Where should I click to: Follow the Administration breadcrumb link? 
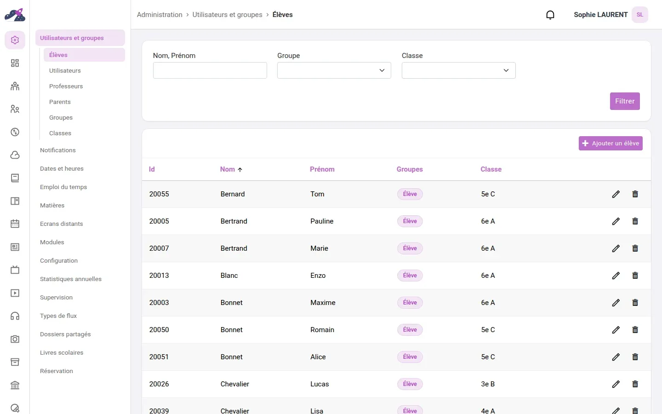click(160, 15)
